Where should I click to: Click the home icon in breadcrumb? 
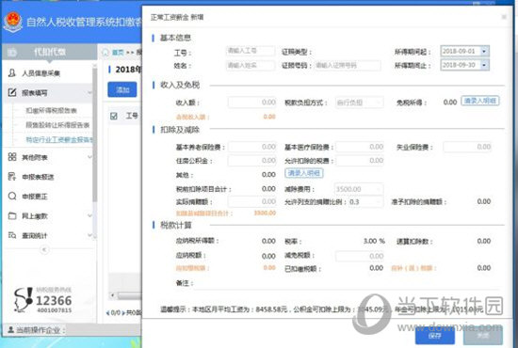coord(105,52)
